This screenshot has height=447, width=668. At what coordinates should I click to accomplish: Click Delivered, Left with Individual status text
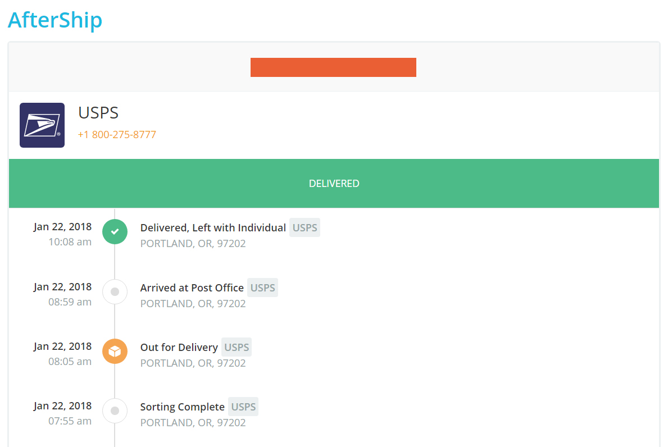tap(213, 228)
